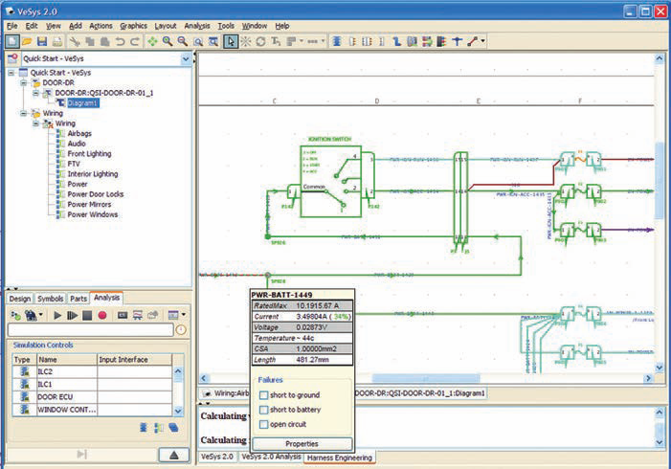Open the dropdown arrow beside the Analysis view icon
The image size is (671, 469).
[x=184, y=315]
